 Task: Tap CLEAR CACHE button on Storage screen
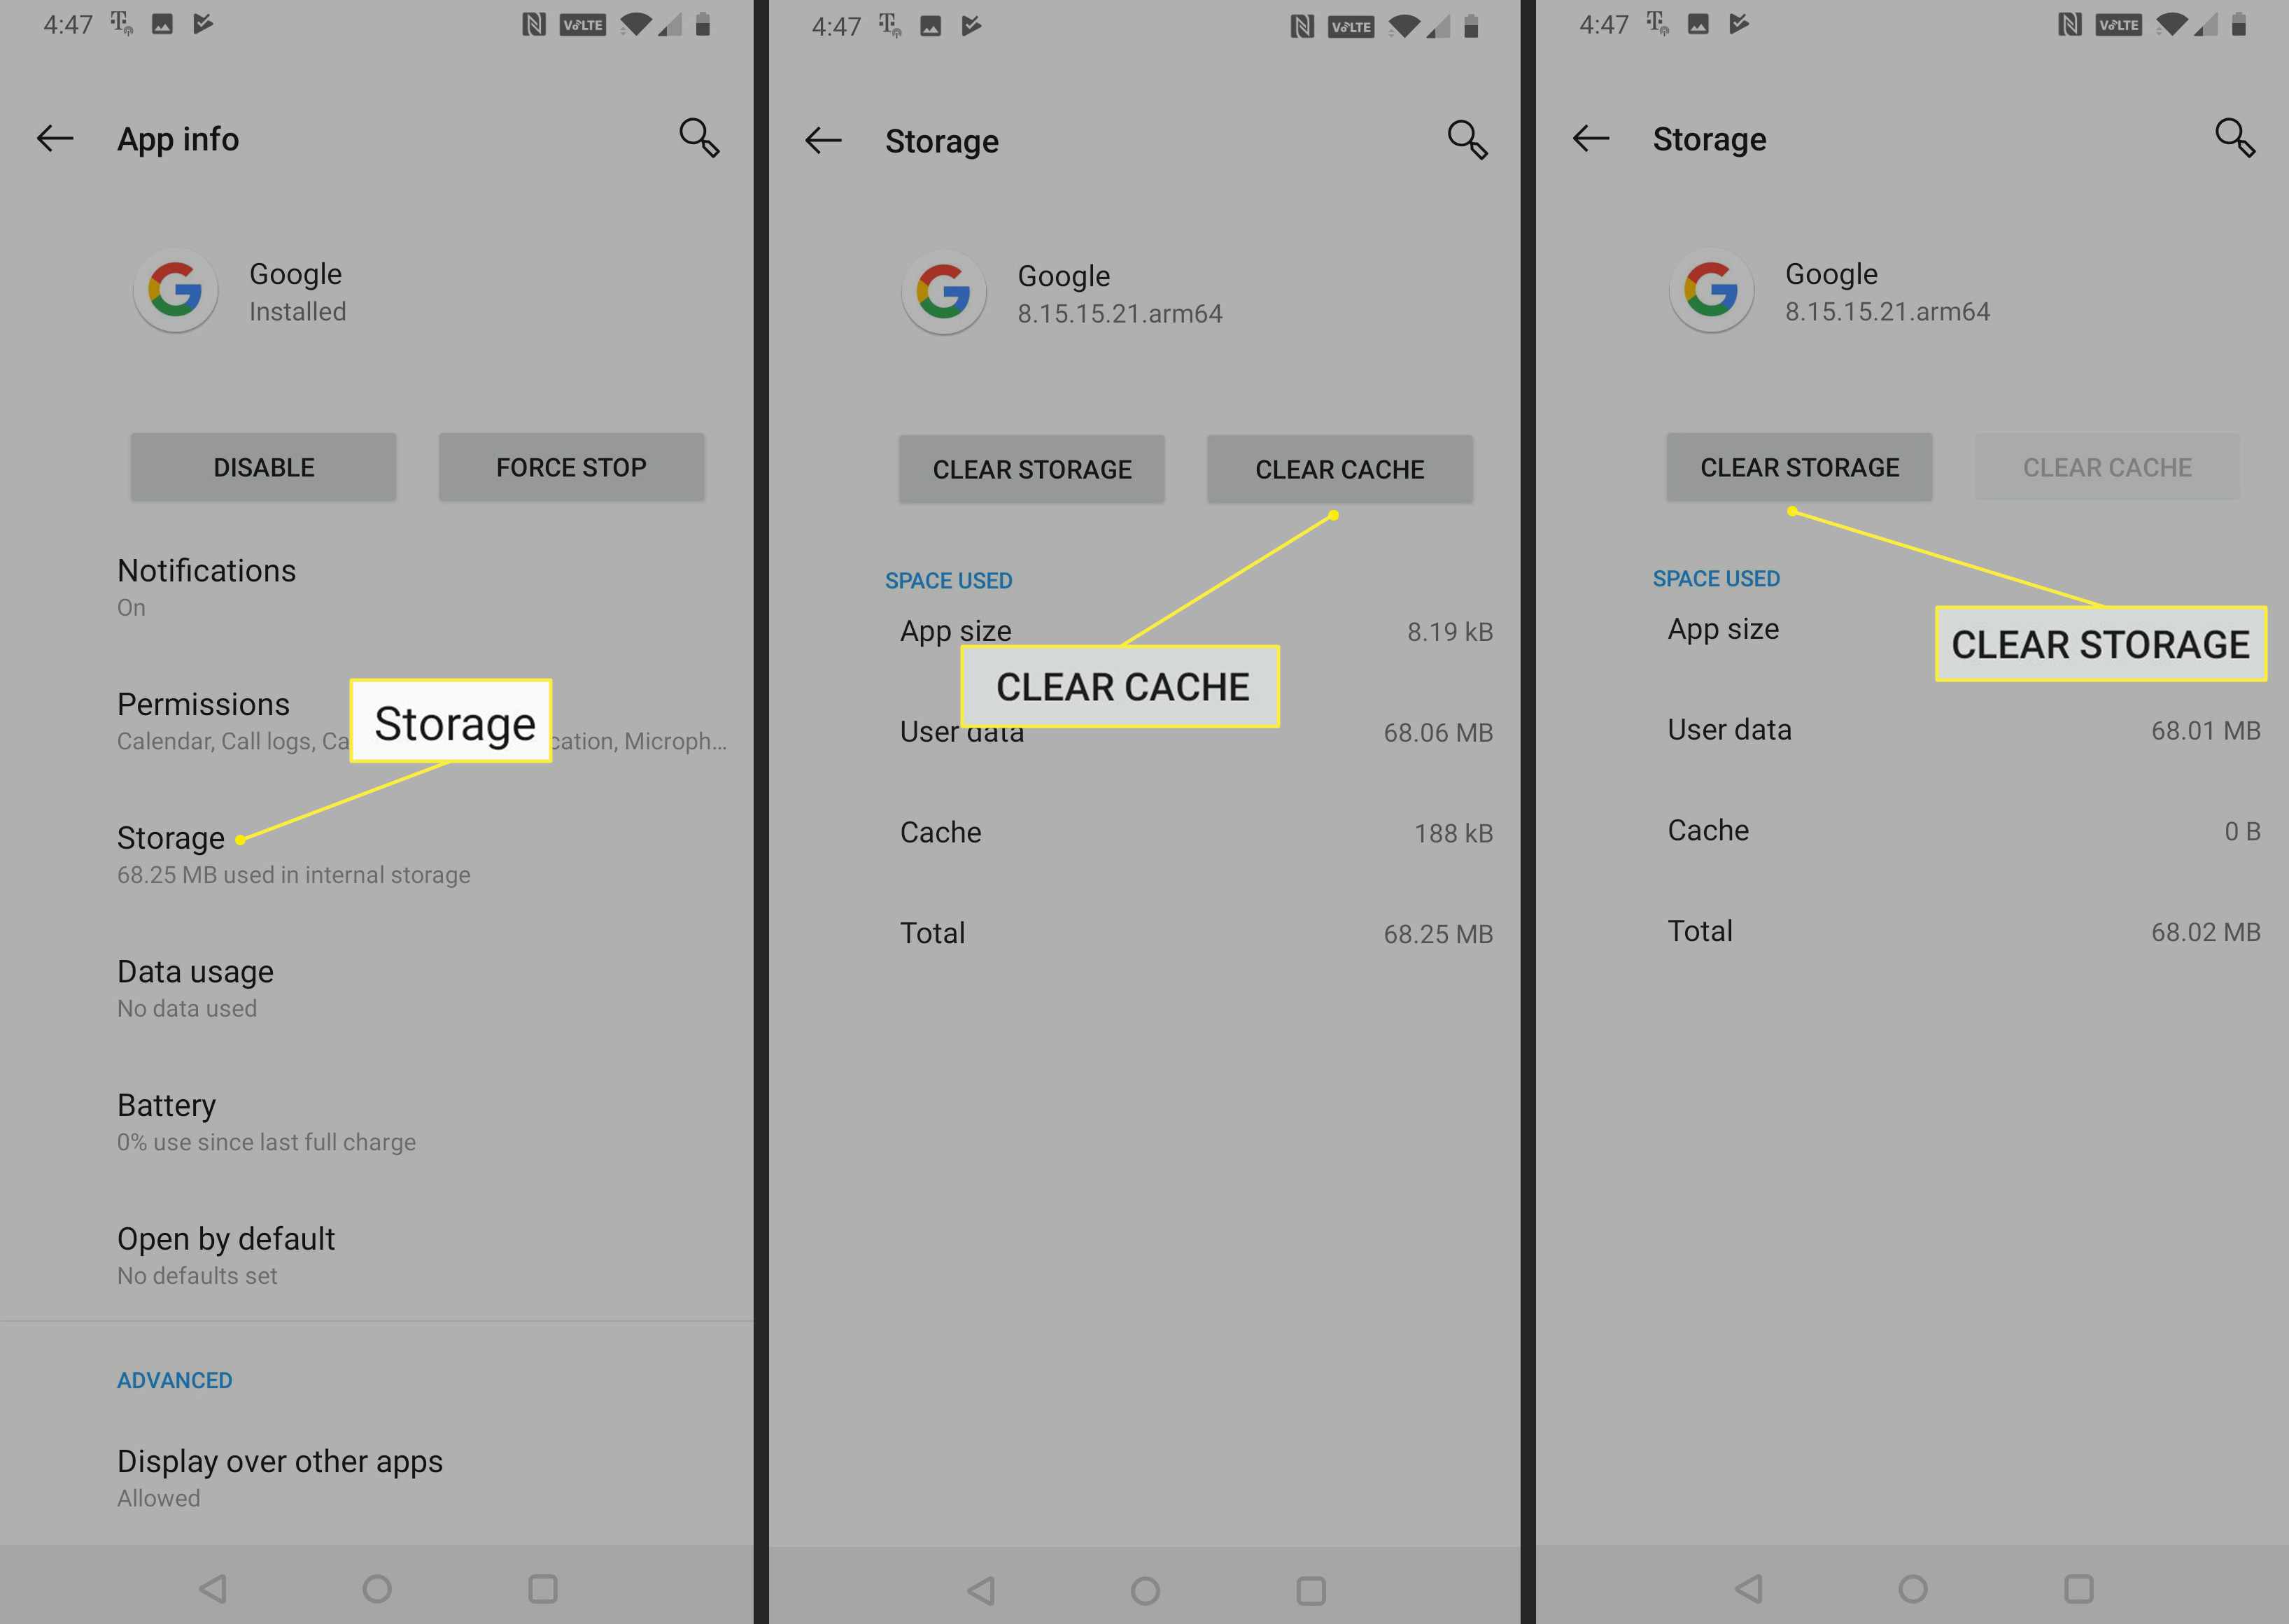pos(1338,467)
